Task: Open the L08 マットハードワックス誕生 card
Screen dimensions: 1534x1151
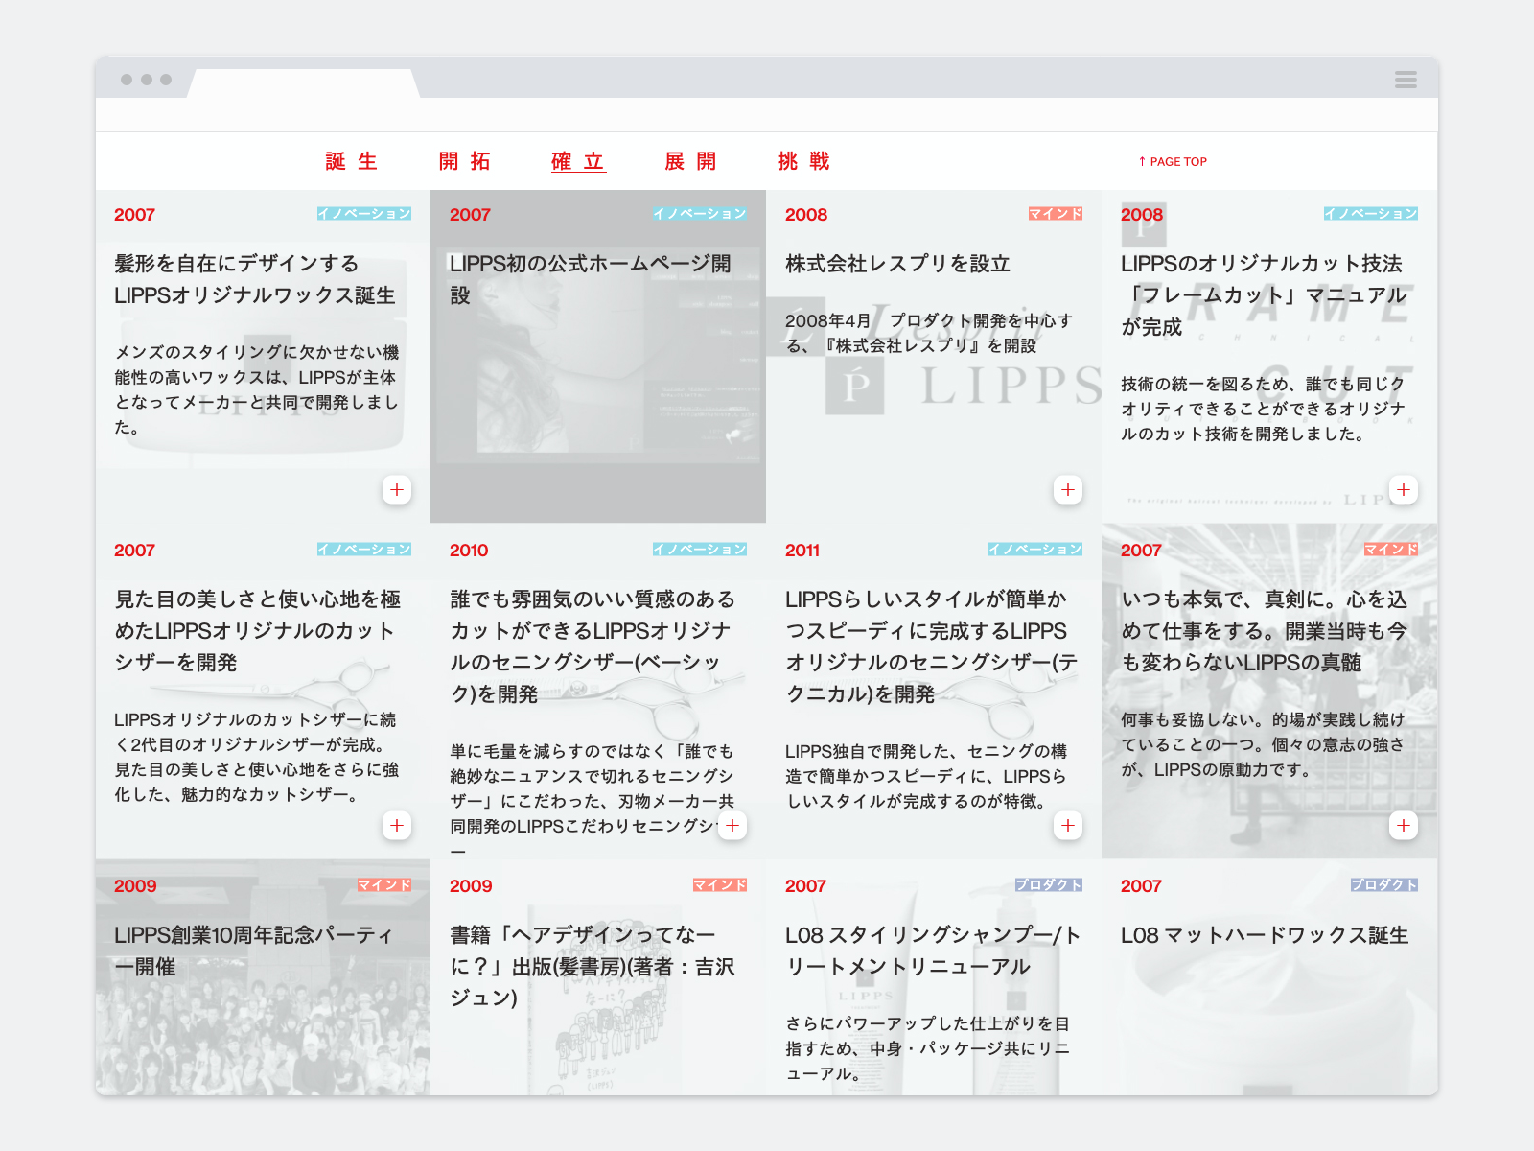Action: point(1269,977)
